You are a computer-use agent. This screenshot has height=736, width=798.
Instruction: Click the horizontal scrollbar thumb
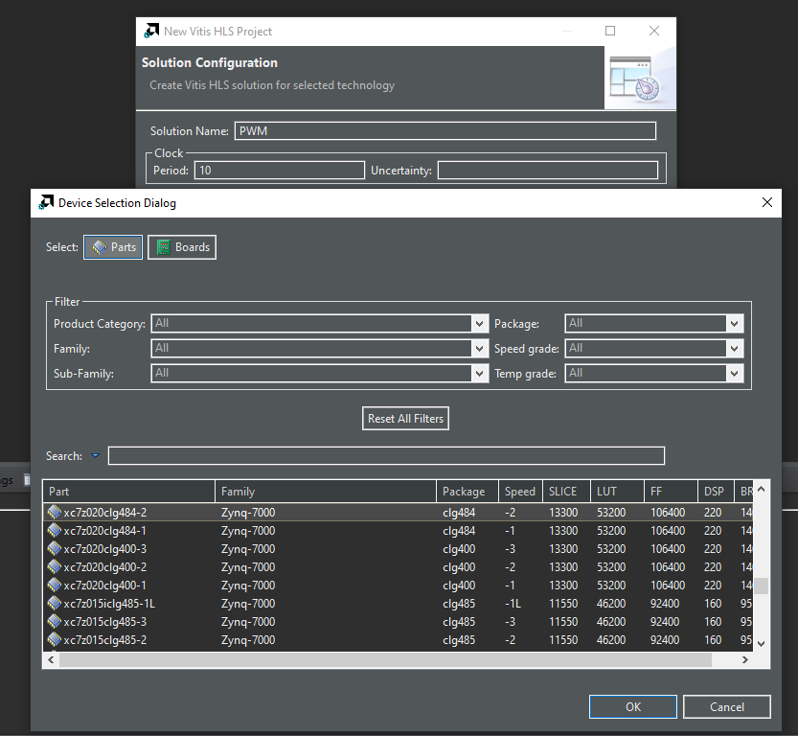point(385,659)
